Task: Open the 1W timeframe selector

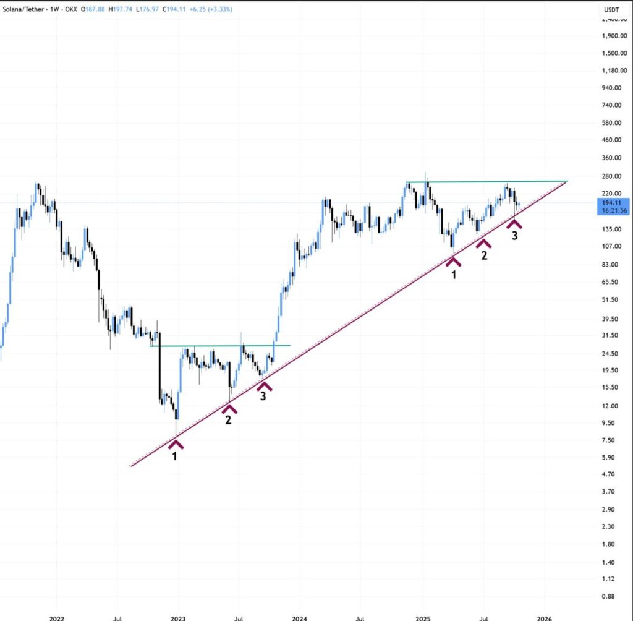Action: coord(54,9)
